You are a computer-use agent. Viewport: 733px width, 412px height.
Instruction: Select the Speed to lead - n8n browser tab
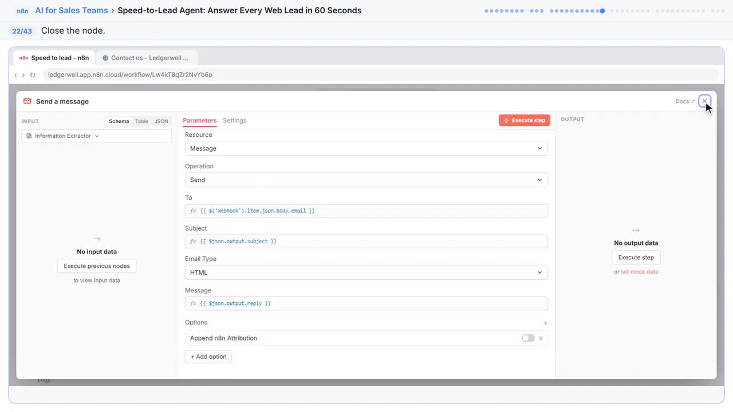(54, 58)
